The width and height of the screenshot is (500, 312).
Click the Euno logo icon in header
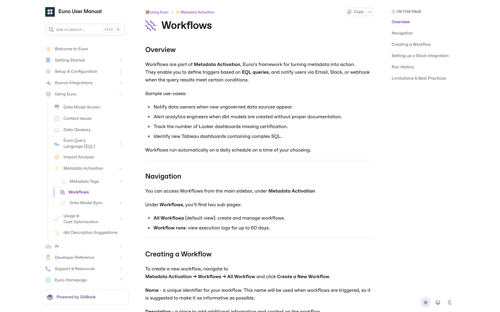[50, 12]
